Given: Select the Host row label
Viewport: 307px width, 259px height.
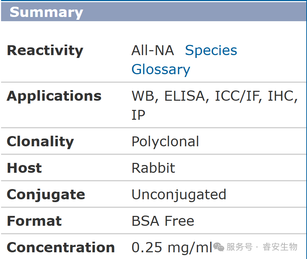Looking at the screenshot, I should (24, 168).
